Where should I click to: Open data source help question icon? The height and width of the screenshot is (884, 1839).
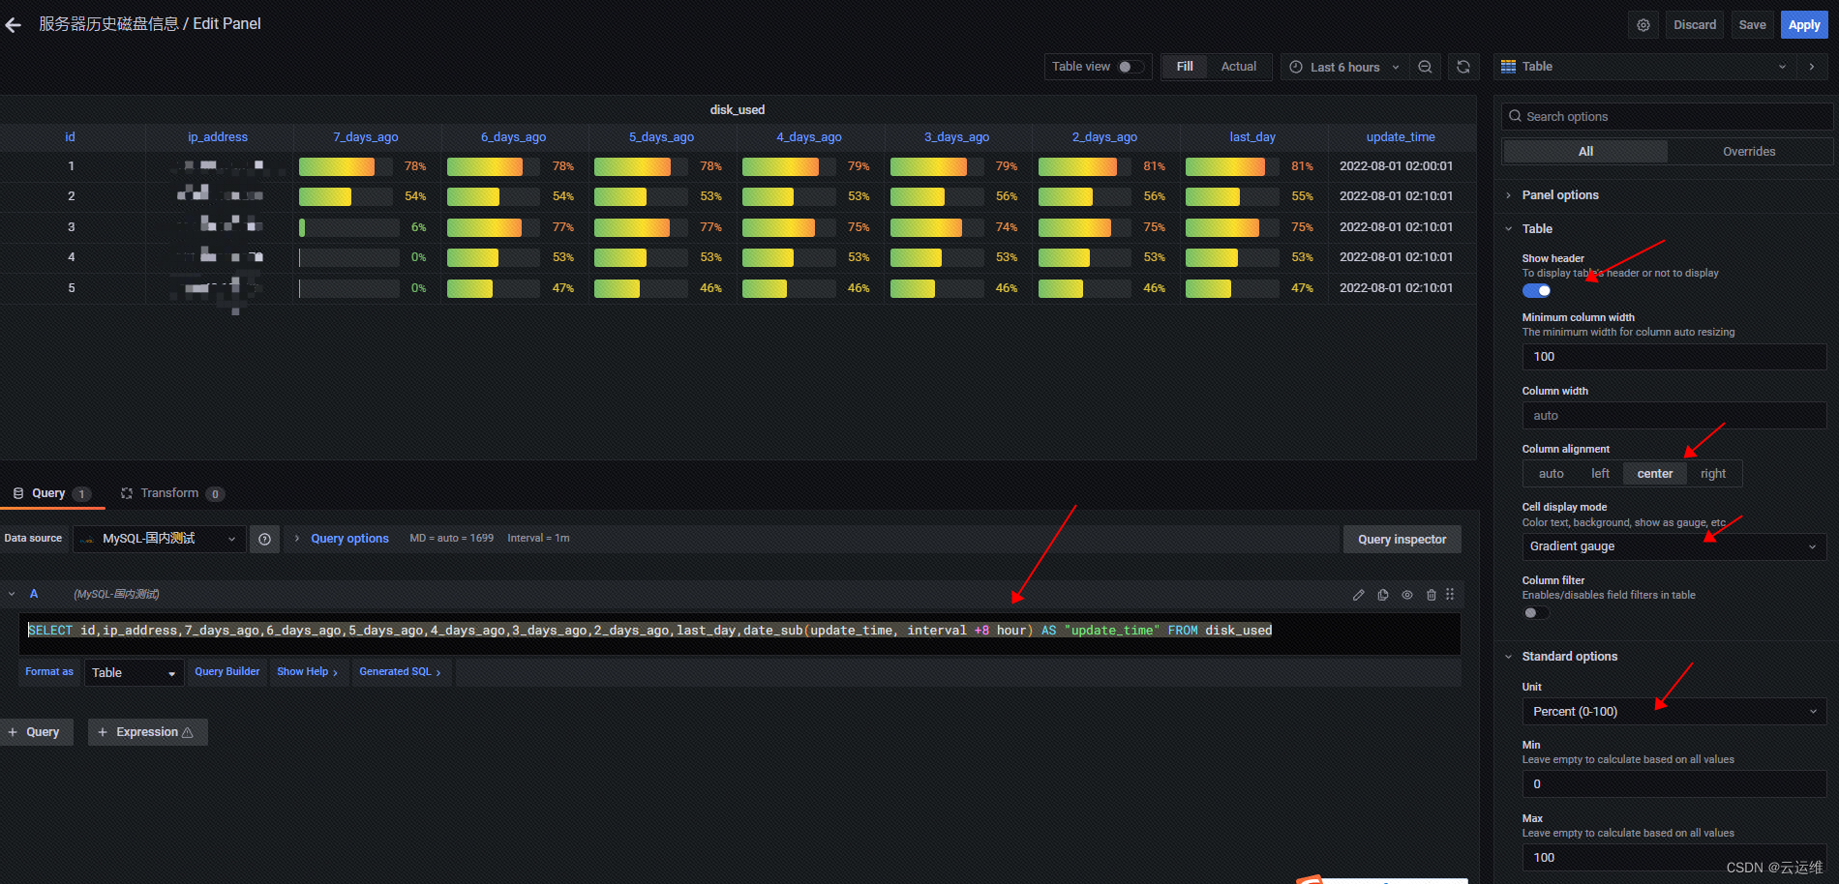point(264,539)
